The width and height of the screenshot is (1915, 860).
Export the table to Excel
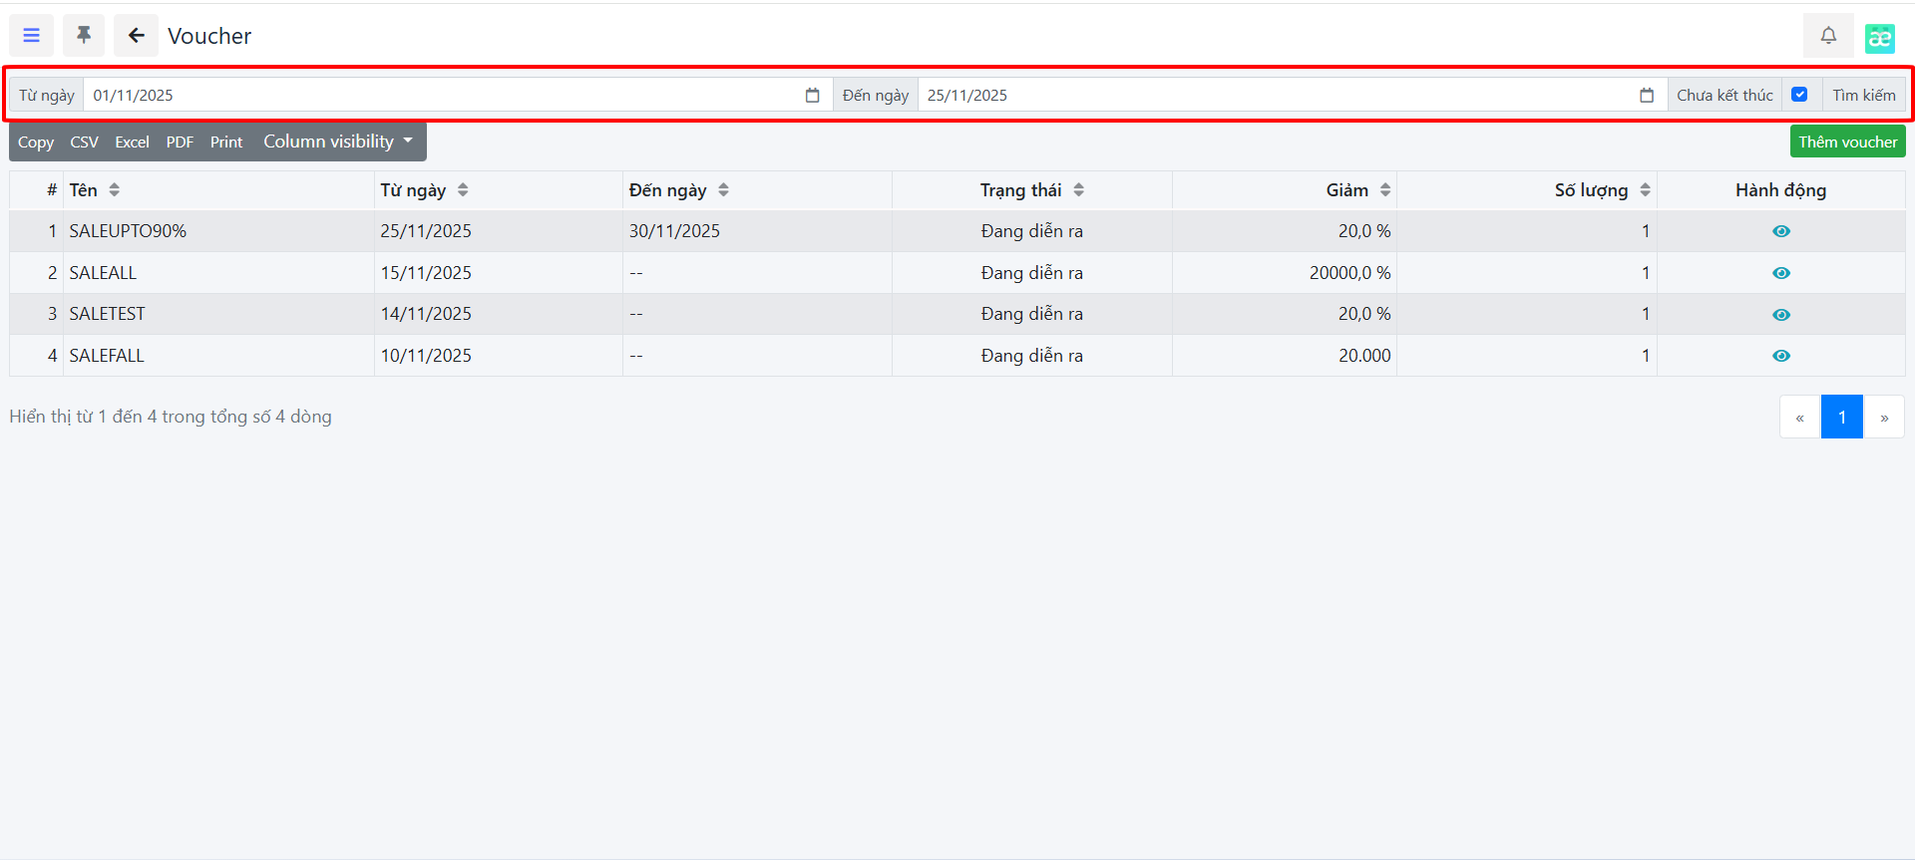pyautogui.click(x=132, y=143)
